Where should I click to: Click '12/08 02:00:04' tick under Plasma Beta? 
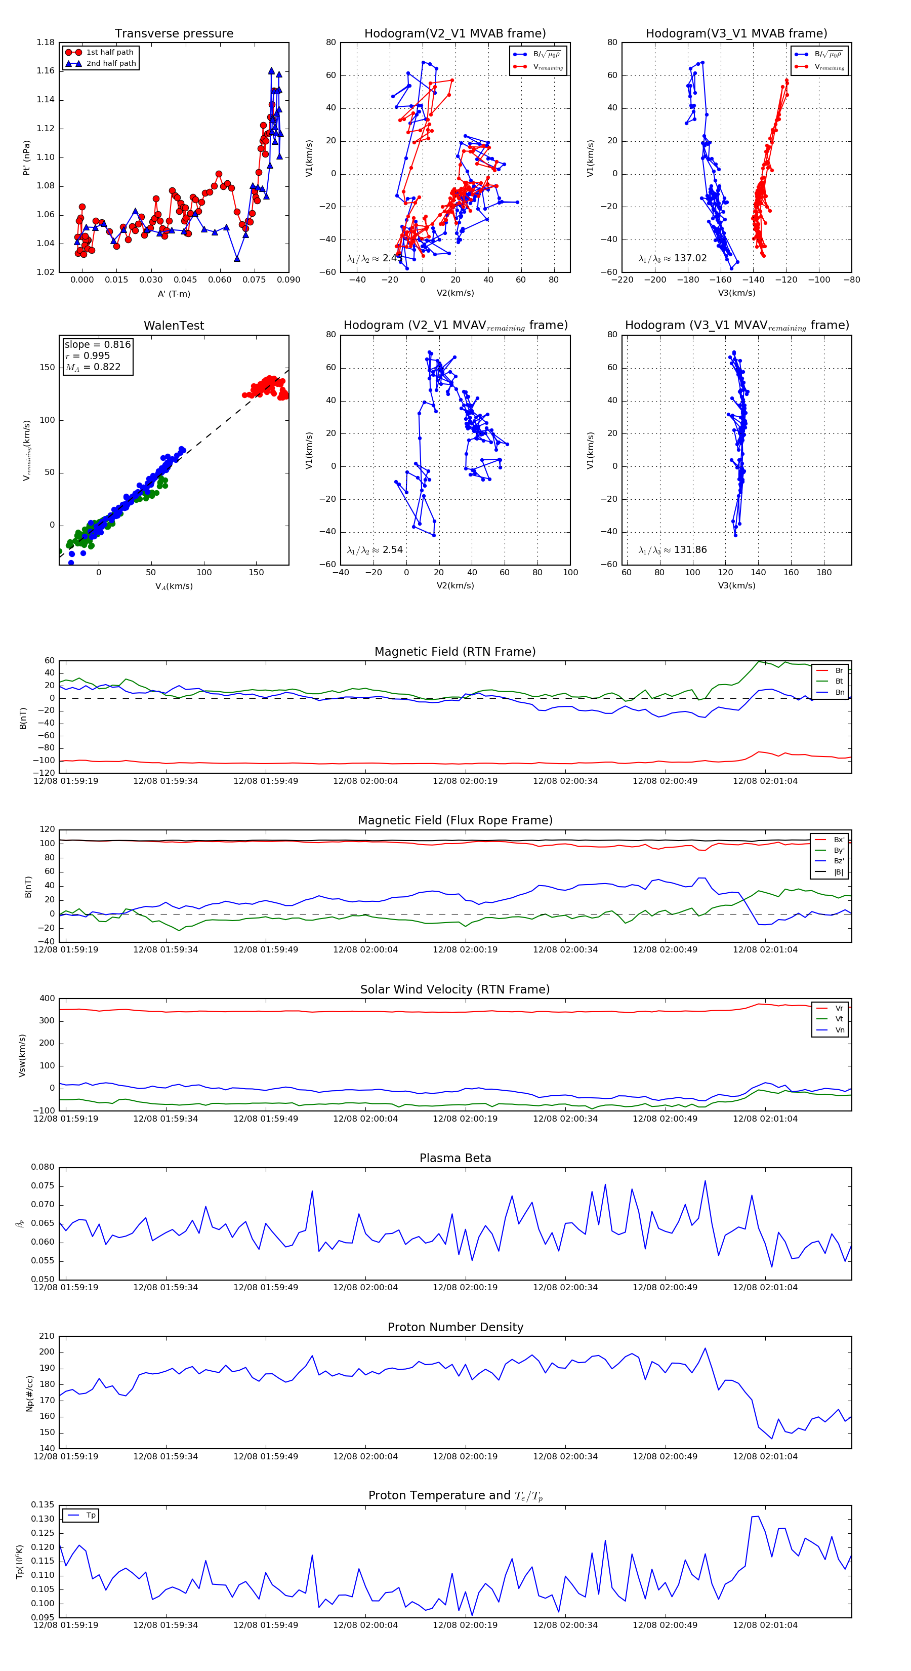point(365,1288)
